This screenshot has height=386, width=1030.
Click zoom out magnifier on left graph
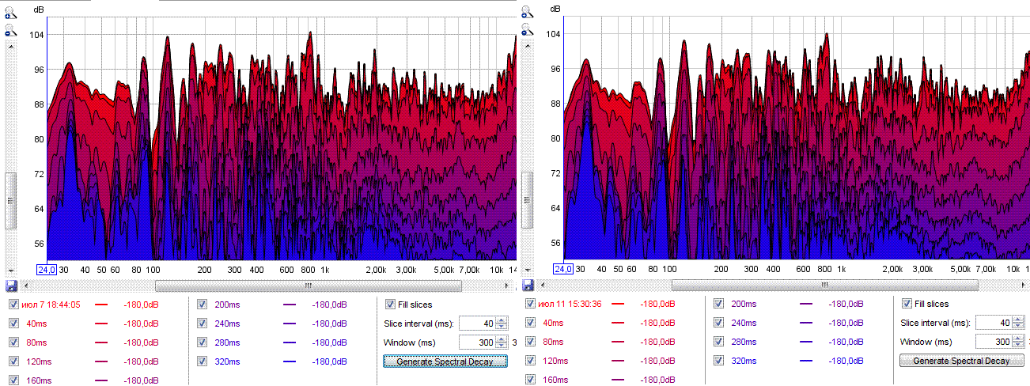[11, 31]
